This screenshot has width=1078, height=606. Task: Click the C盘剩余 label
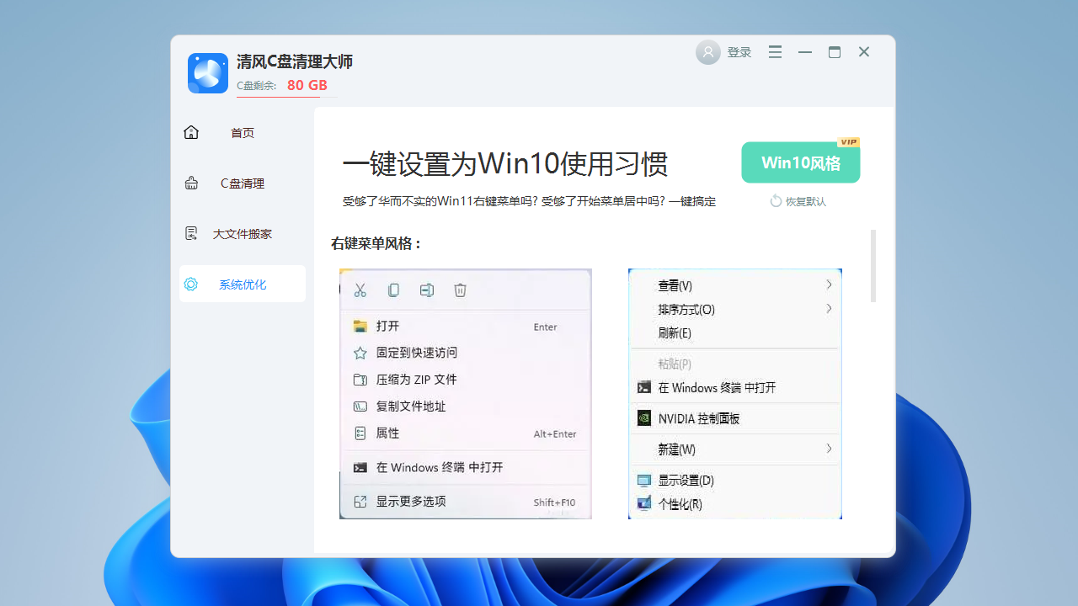tap(257, 86)
